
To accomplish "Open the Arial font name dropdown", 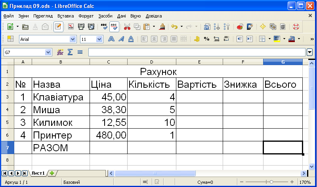I will pos(73,39).
